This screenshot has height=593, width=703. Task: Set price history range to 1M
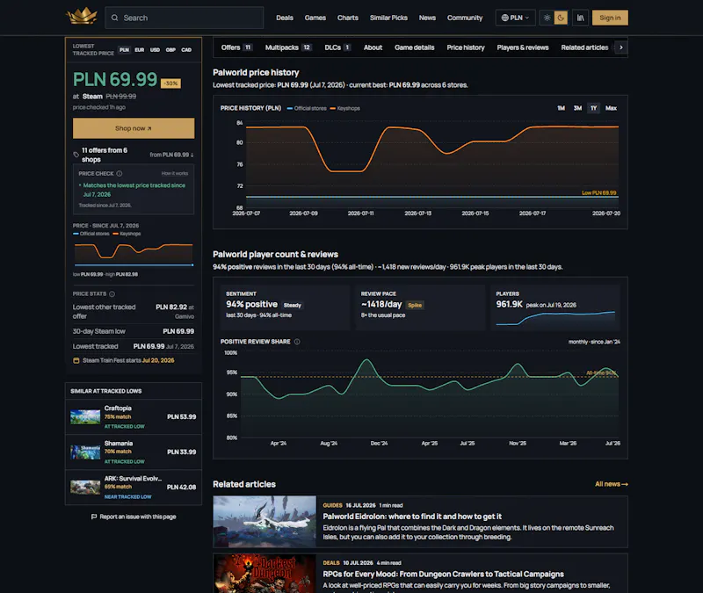coord(561,108)
